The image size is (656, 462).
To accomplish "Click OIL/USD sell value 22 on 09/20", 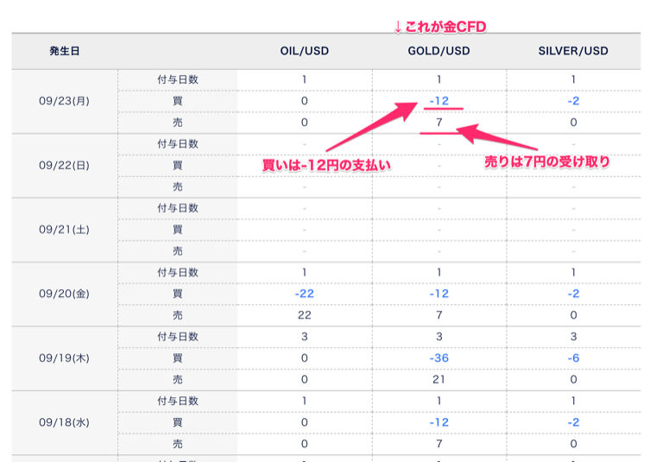I will [304, 315].
